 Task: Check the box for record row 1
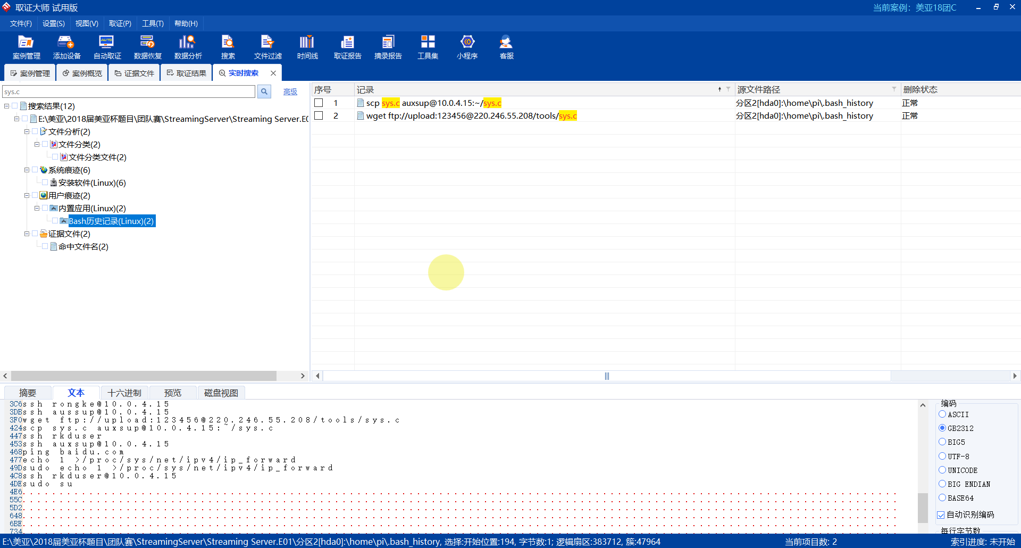(319, 103)
